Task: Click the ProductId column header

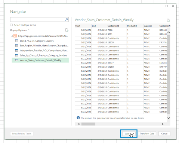Action: 135,26
